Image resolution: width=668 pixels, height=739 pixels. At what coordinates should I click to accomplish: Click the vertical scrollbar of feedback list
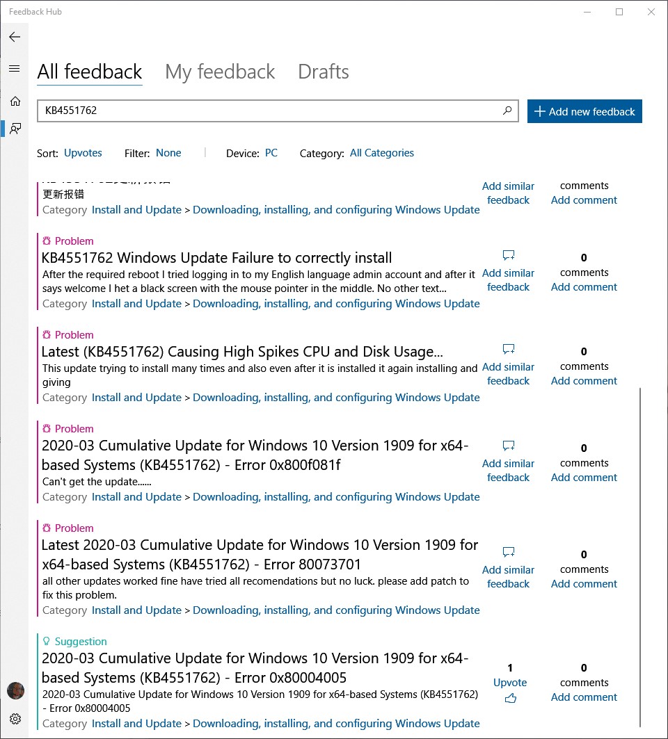[639, 556]
